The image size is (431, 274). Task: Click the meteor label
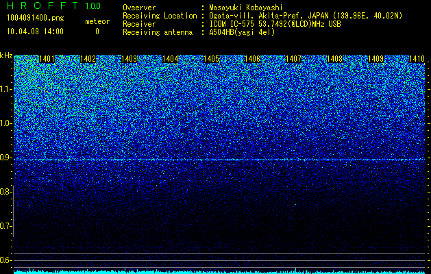coord(97,21)
